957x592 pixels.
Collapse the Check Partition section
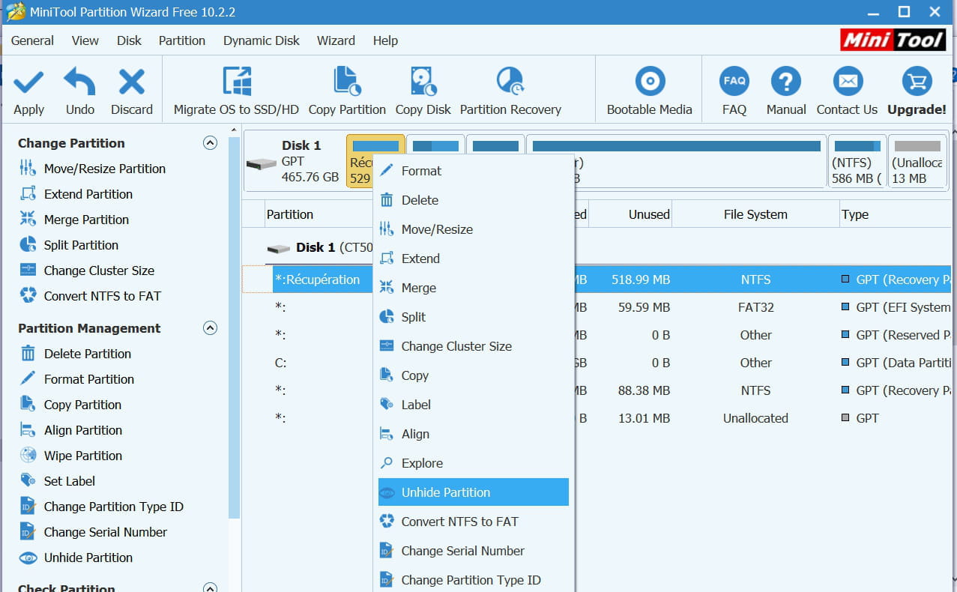pos(211,588)
